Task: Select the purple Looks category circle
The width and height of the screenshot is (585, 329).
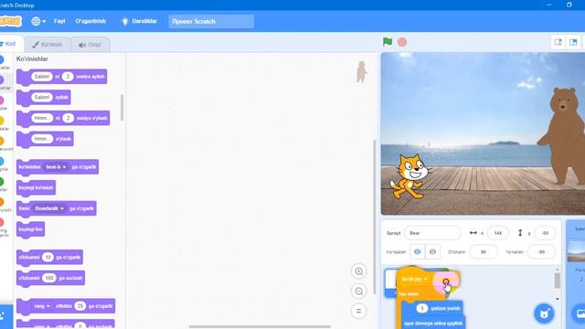Action: coord(2,80)
